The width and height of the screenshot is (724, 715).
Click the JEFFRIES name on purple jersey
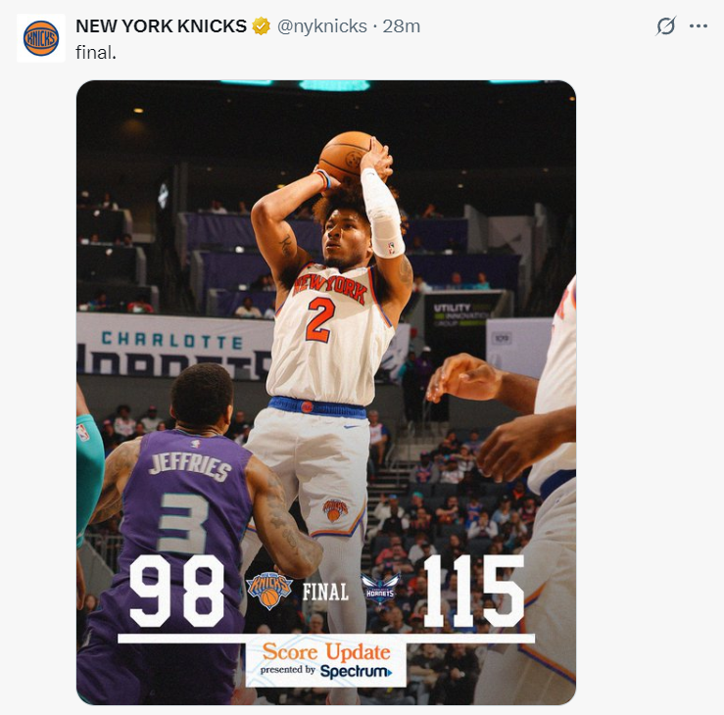pyautogui.click(x=190, y=466)
